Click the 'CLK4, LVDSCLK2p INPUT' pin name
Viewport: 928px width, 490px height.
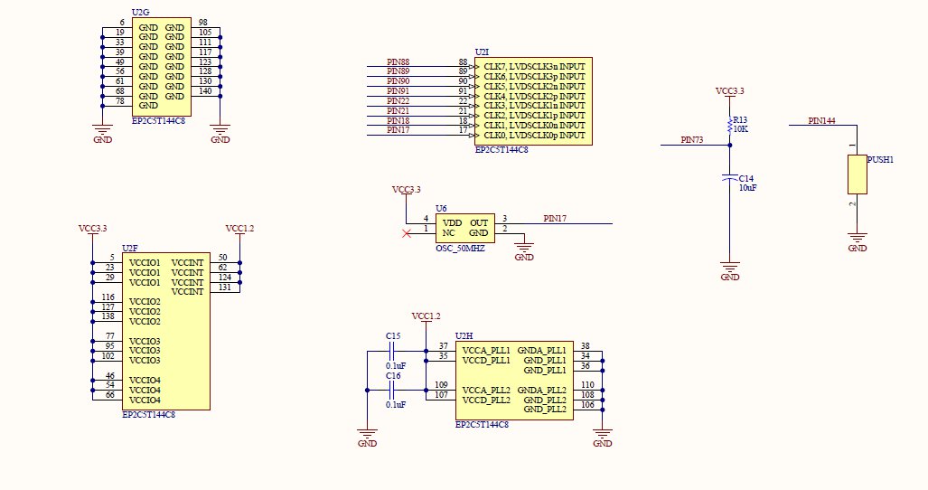click(x=534, y=96)
